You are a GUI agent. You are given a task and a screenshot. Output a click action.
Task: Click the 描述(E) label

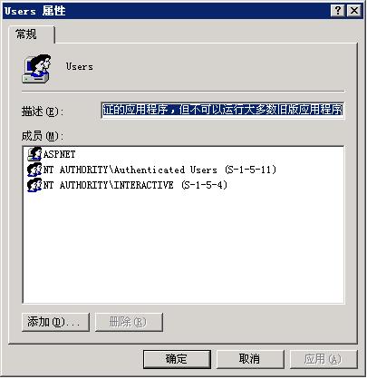(43, 112)
